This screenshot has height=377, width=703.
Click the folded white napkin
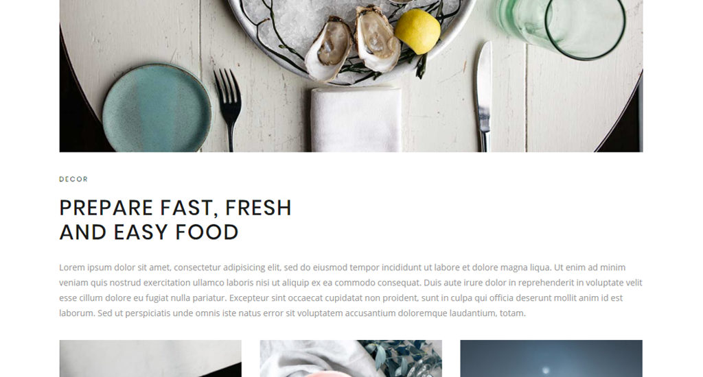356,119
